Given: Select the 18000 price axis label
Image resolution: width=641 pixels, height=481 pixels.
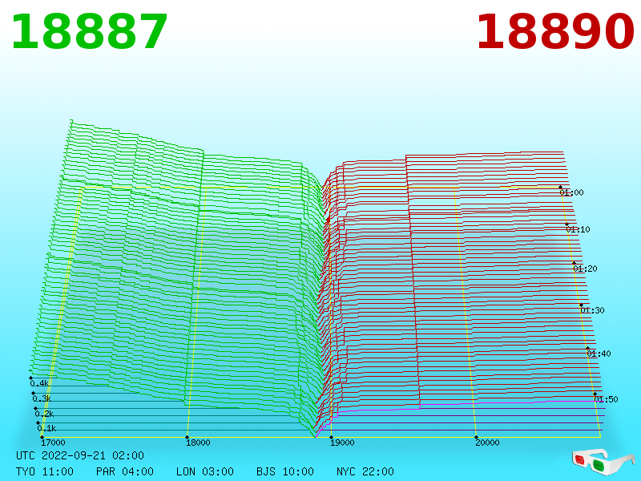Looking at the screenshot, I should [x=198, y=443].
